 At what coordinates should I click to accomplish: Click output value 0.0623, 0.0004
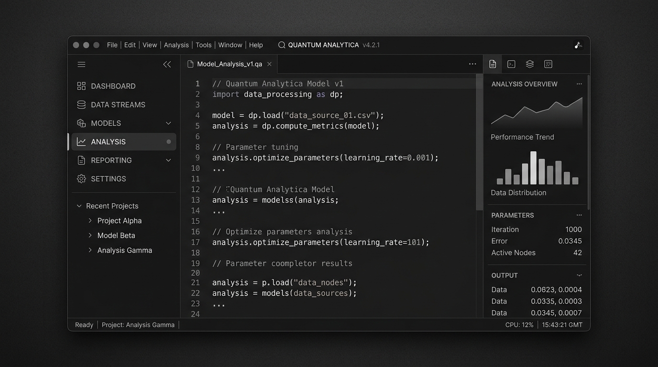pyautogui.click(x=557, y=290)
